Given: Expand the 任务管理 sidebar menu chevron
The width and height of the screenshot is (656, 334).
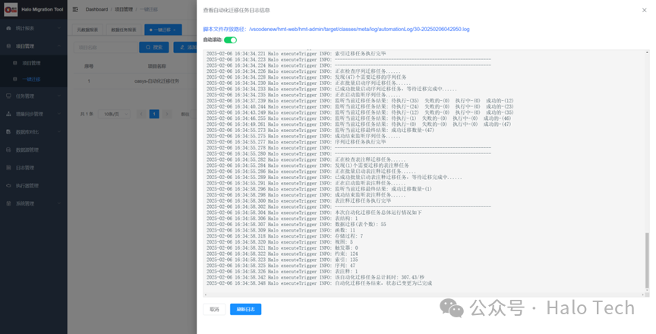Looking at the screenshot, I should click(59, 96).
